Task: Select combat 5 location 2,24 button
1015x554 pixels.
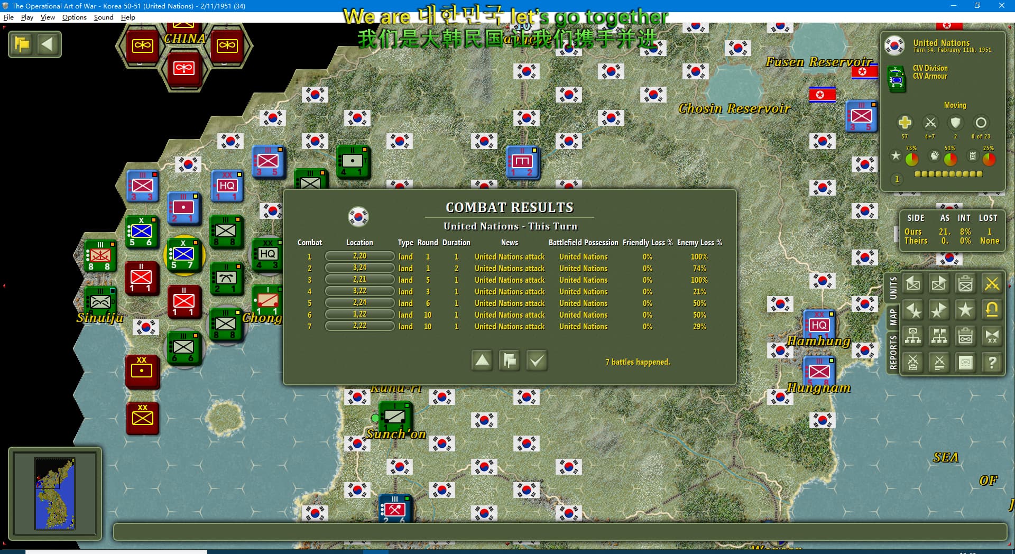Action: pos(359,303)
